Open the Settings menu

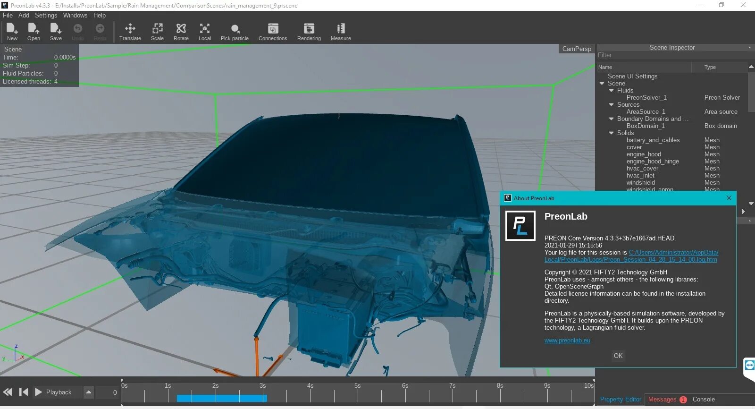pyautogui.click(x=46, y=15)
